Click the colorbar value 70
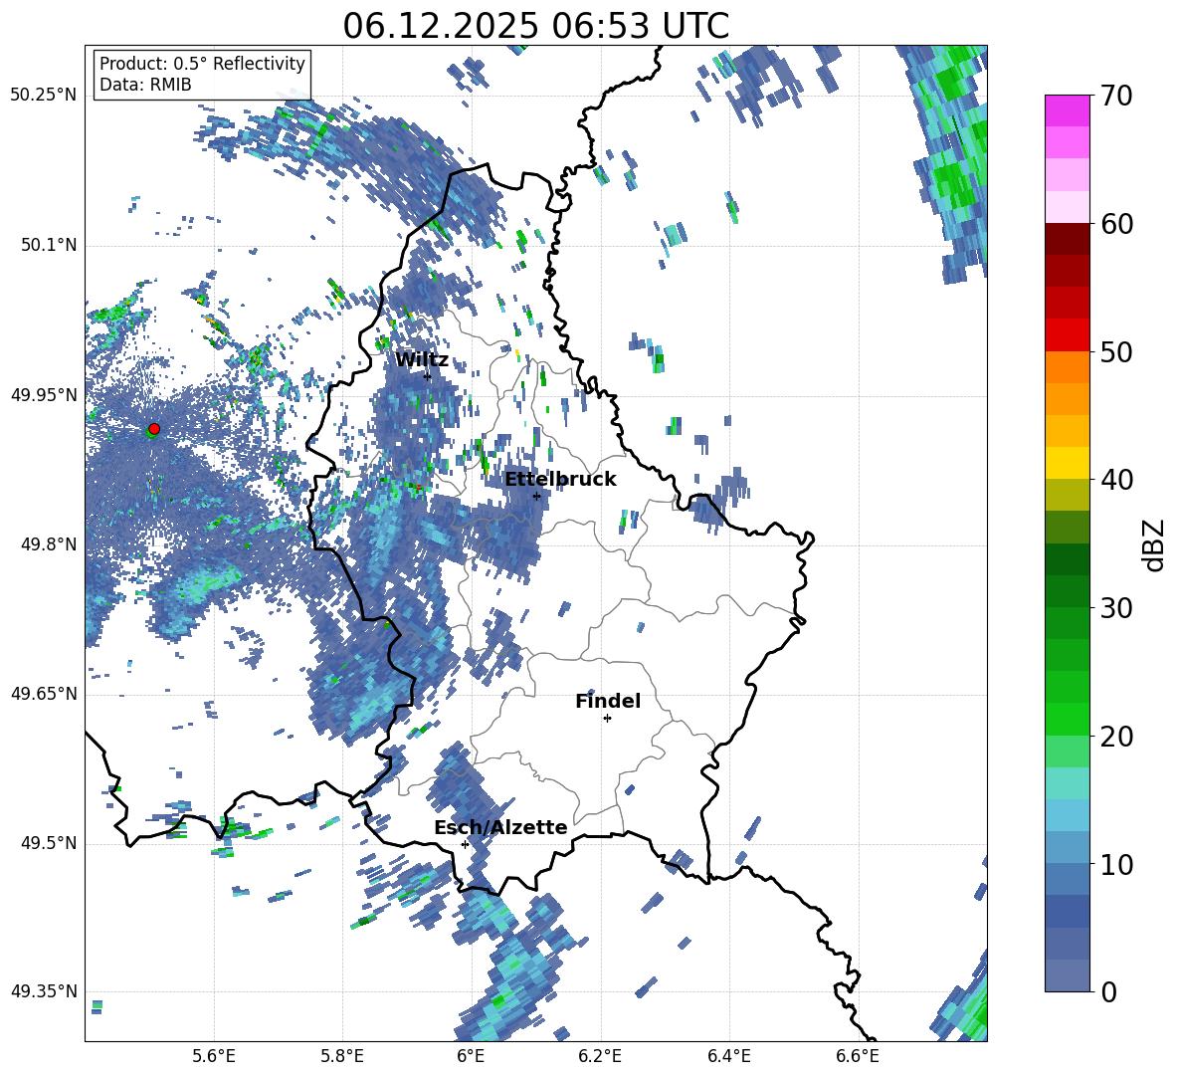This screenshot has height=1076, width=1178. (1116, 96)
